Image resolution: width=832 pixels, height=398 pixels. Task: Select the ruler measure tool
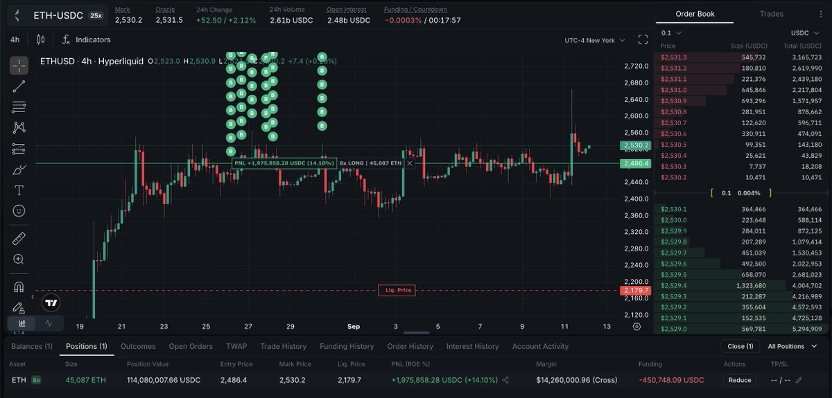coord(19,239)
